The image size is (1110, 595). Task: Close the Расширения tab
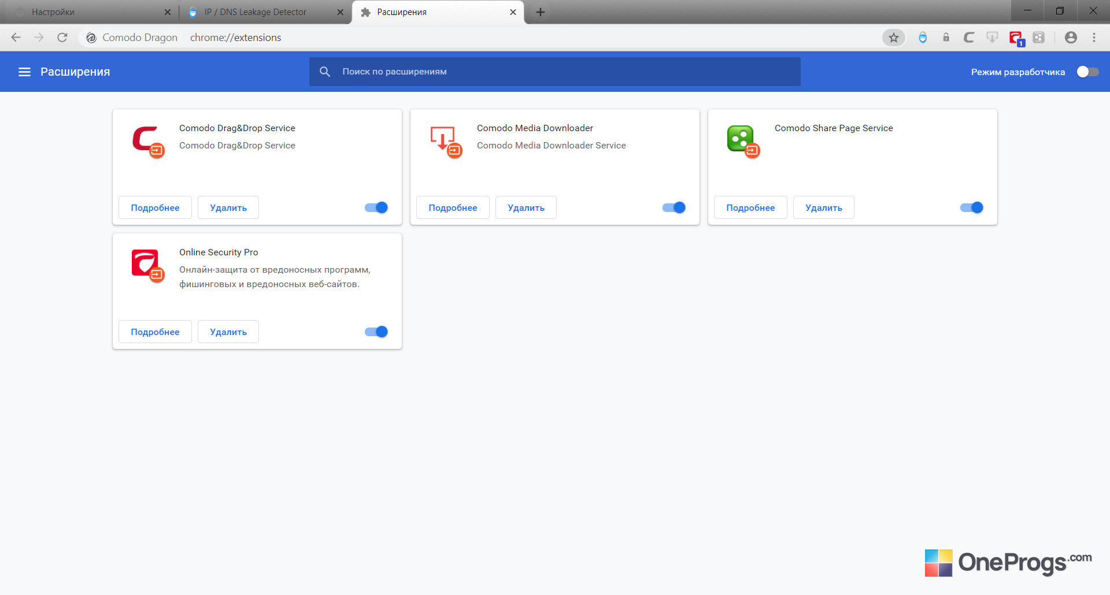coord(513,12)
